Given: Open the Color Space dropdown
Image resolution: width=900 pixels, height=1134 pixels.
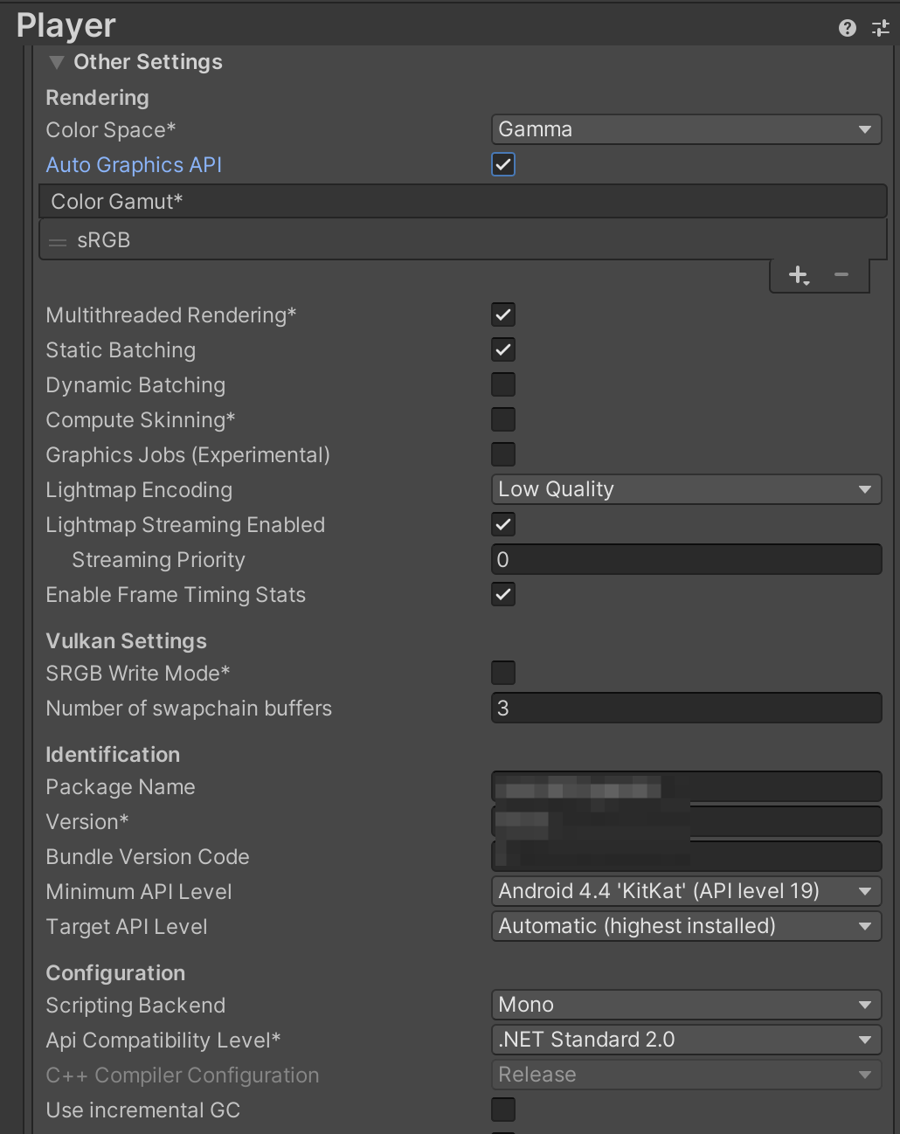Looking at the screenshot, I should (686, 128).
